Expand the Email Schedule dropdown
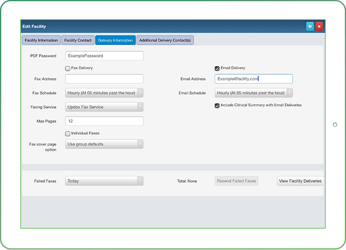 point(253,93)
